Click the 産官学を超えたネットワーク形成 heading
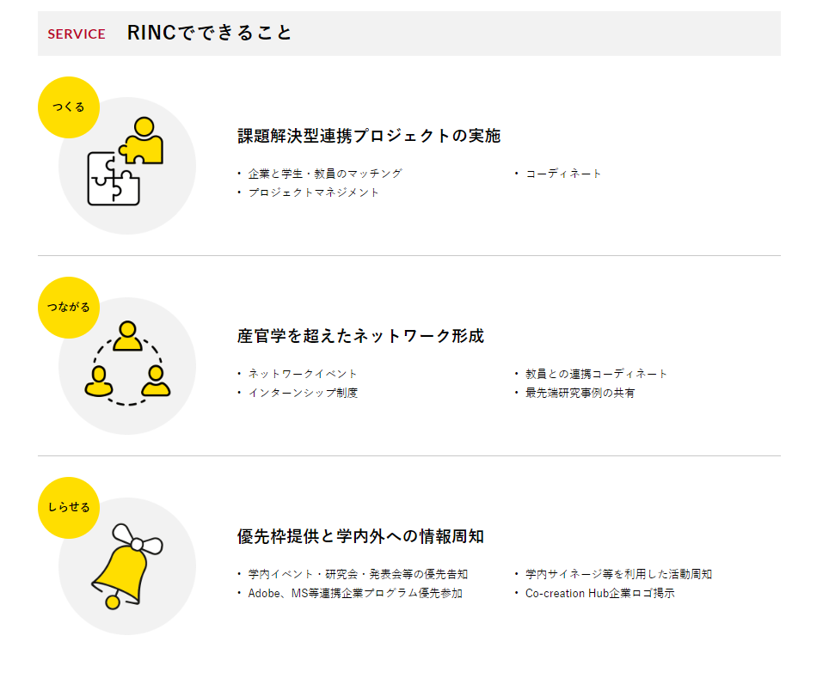 pyautogui.click(x=360, y=336)
